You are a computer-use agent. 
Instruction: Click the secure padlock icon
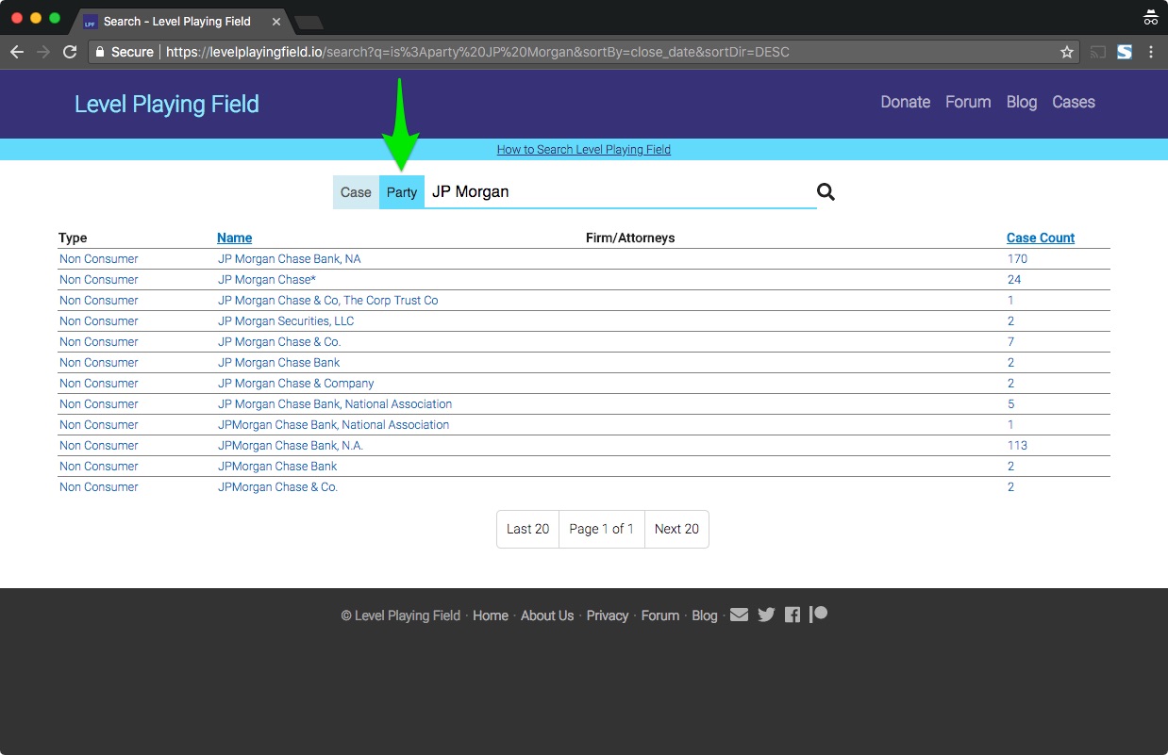[x=99, y=52]
